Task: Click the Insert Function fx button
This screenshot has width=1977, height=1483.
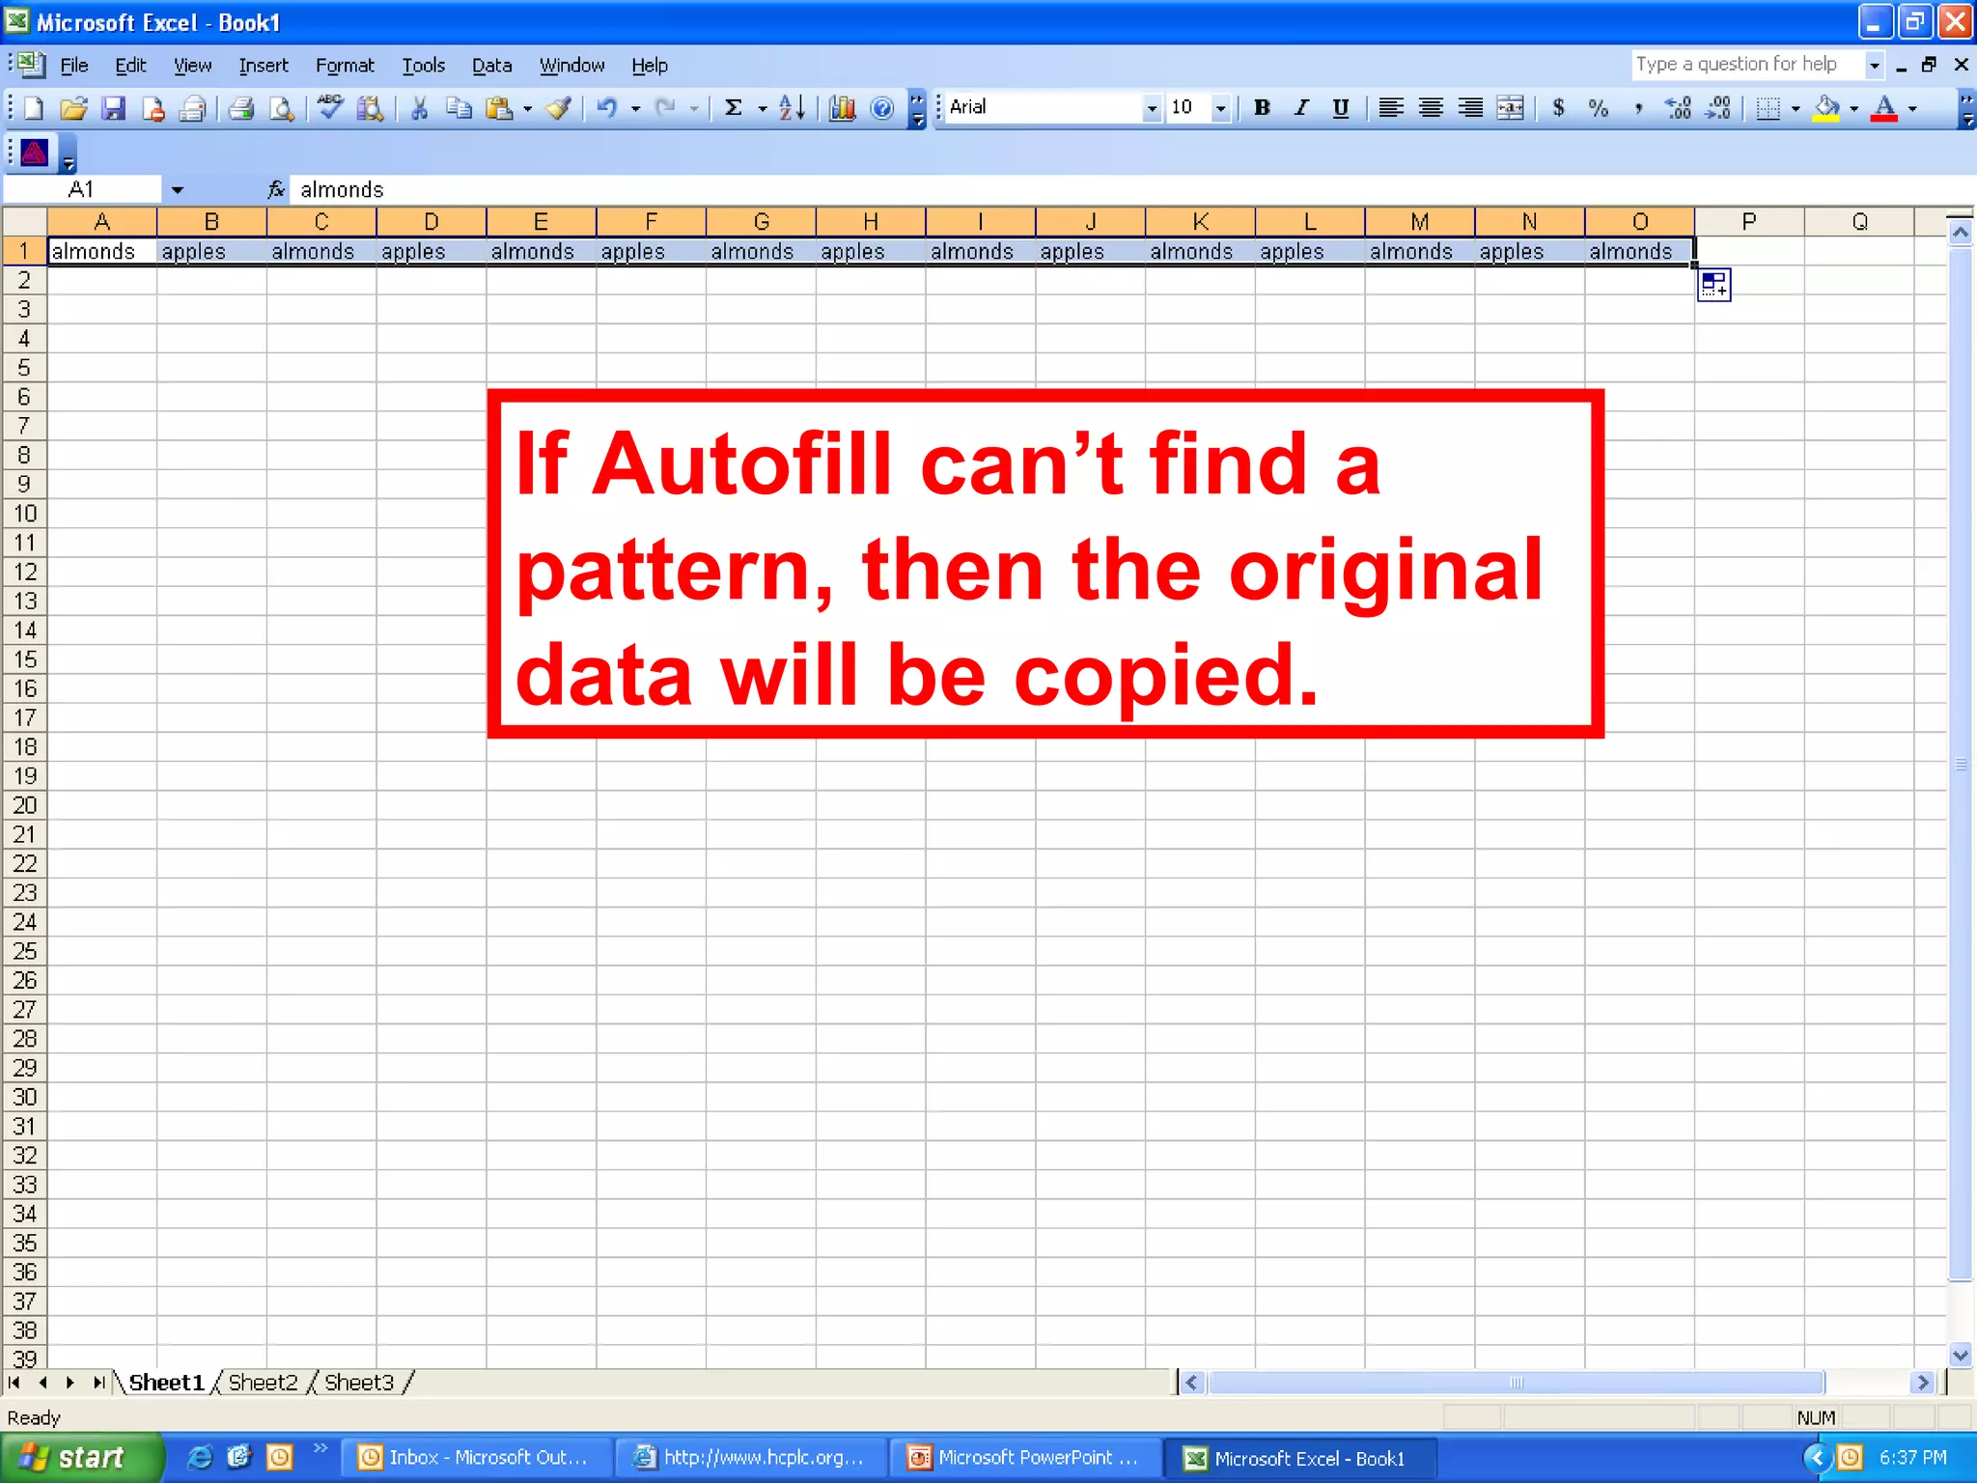Action: pos(276,189)
